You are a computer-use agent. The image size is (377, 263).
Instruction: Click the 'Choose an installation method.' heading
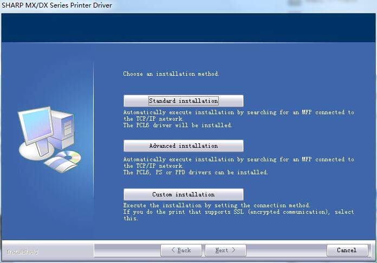pyautogui.click(x=171, y=74)
